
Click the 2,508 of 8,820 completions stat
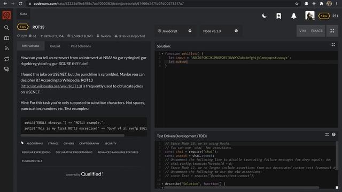(80, 36)
